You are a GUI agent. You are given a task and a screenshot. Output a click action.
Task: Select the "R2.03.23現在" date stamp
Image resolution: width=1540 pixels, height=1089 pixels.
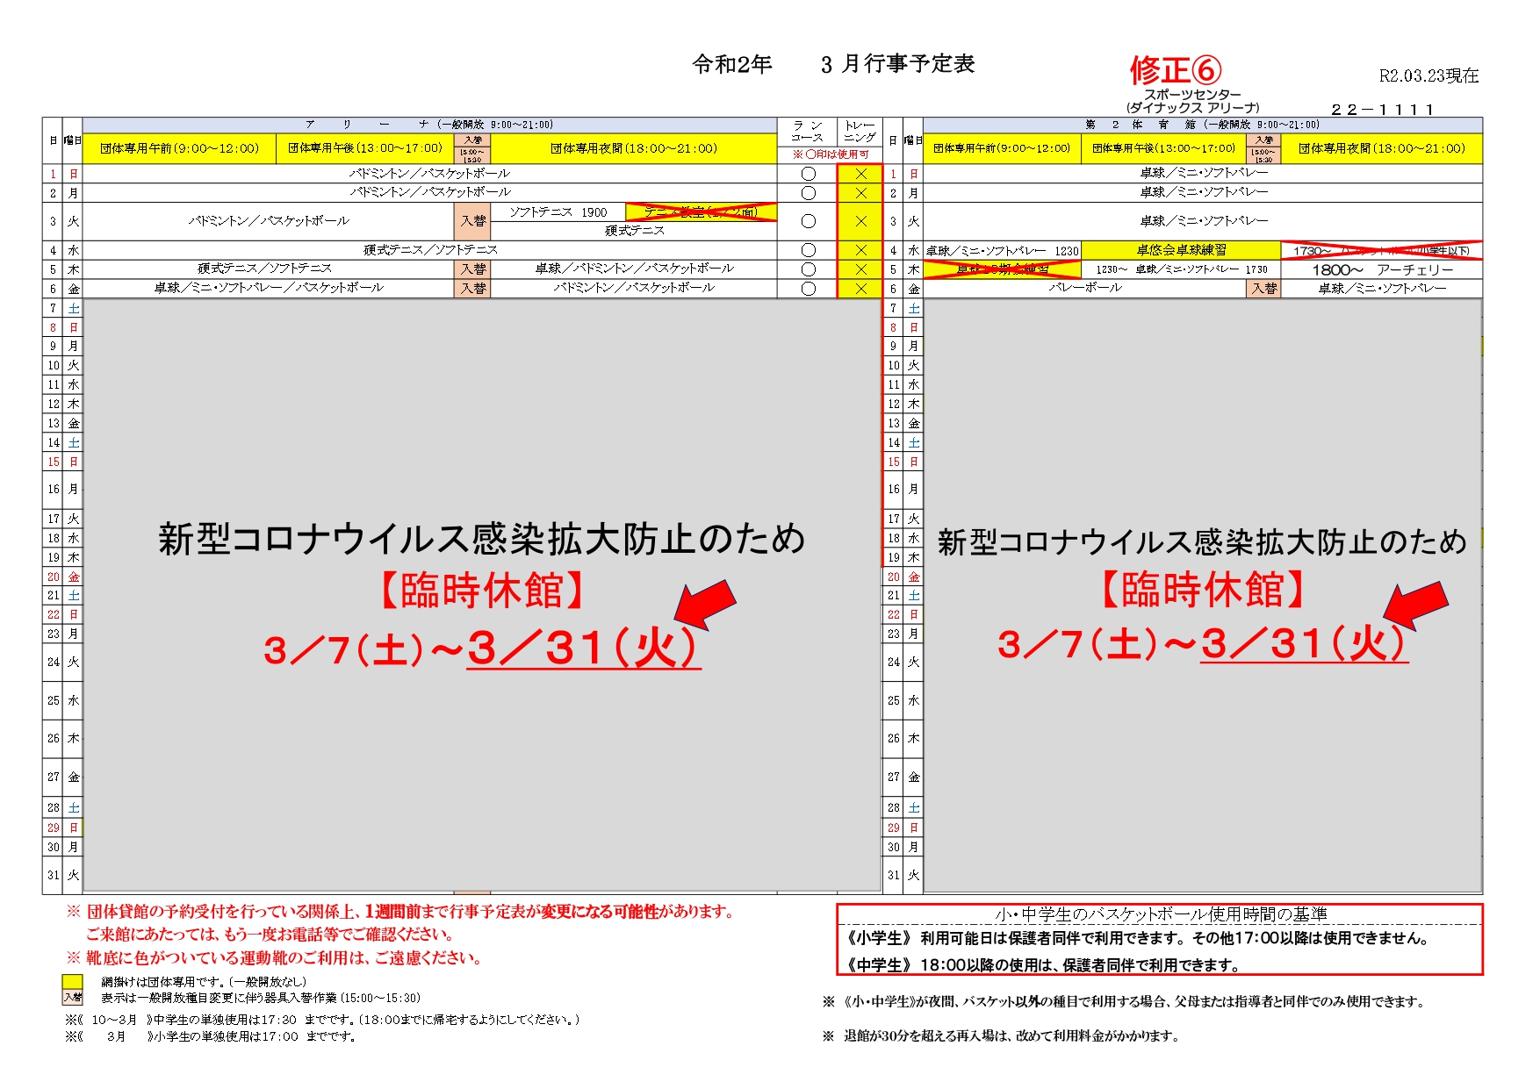(x=1428, y=75)
